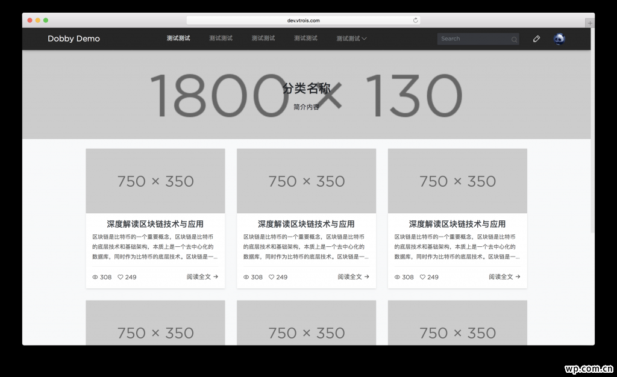Click the left card's excerpt starting 区块链是比特币
The height and width of the screenshot is (377, 617).
click(155, 247)
